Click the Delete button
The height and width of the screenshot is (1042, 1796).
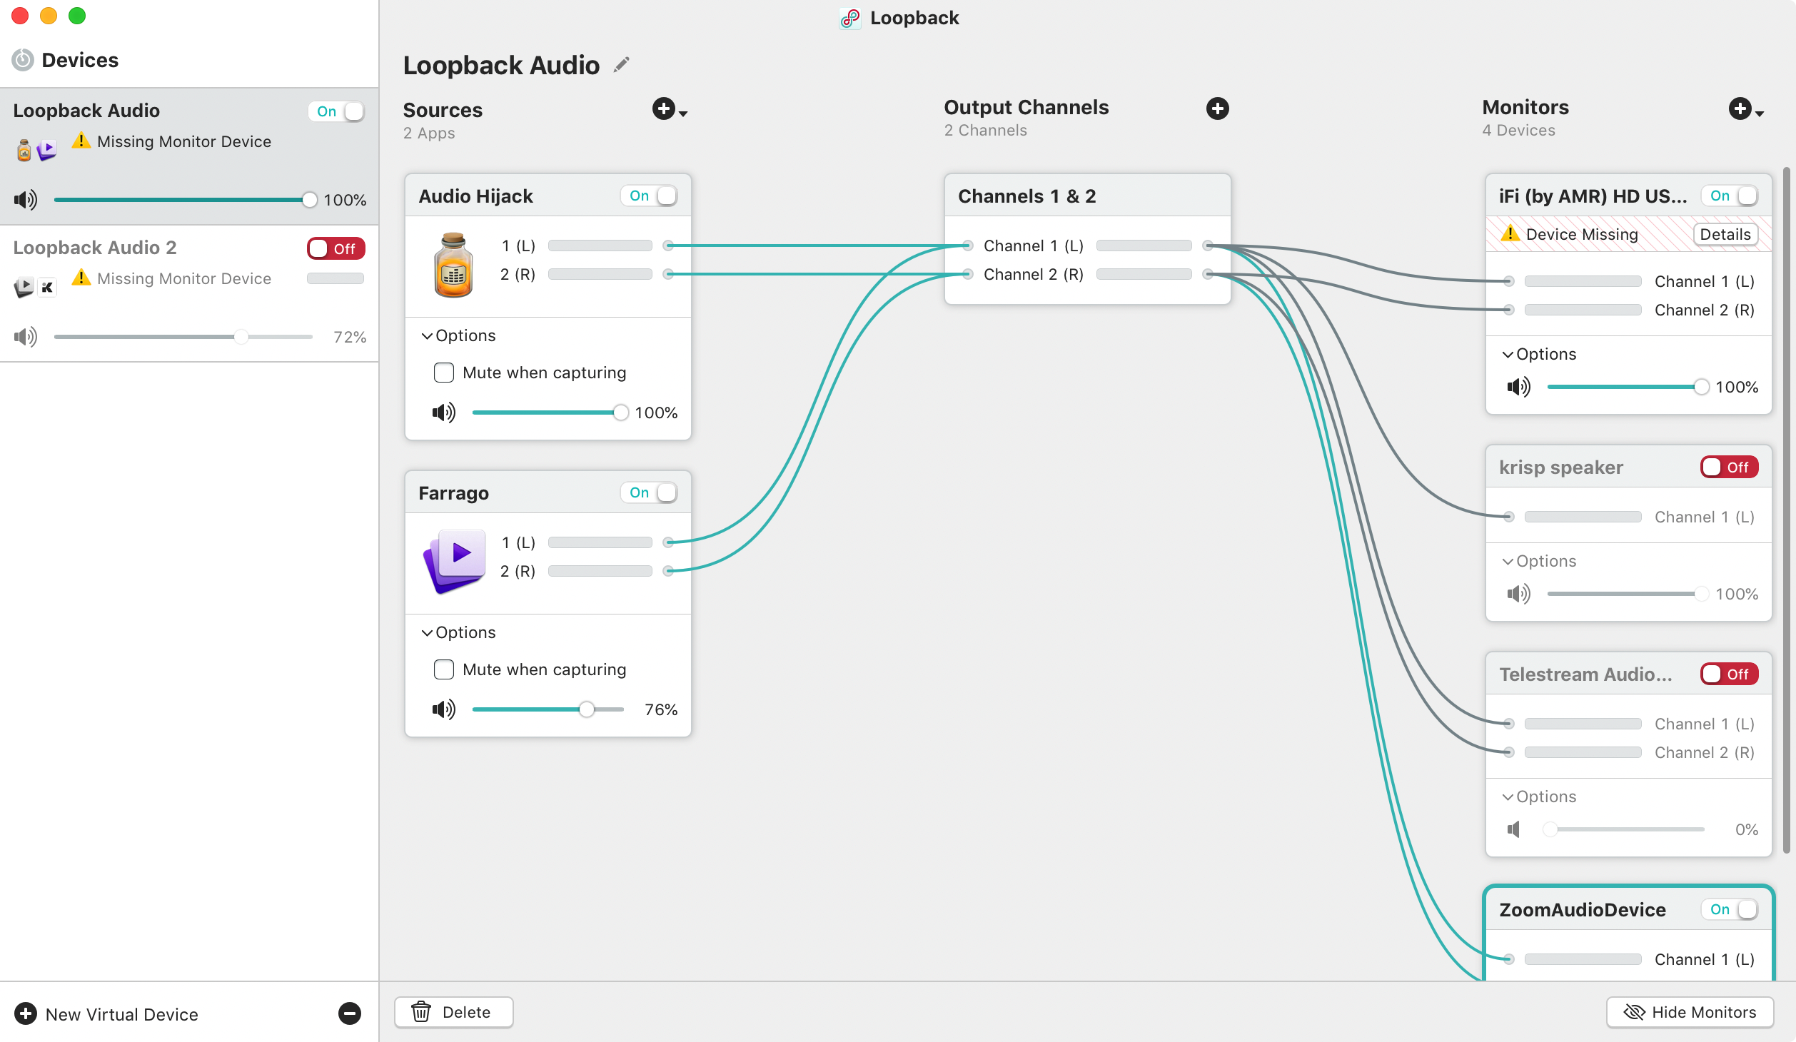[x=454, y=1012]
